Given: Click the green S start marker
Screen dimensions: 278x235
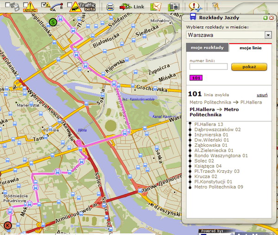Looking at the screenshot, I should 53,22.
